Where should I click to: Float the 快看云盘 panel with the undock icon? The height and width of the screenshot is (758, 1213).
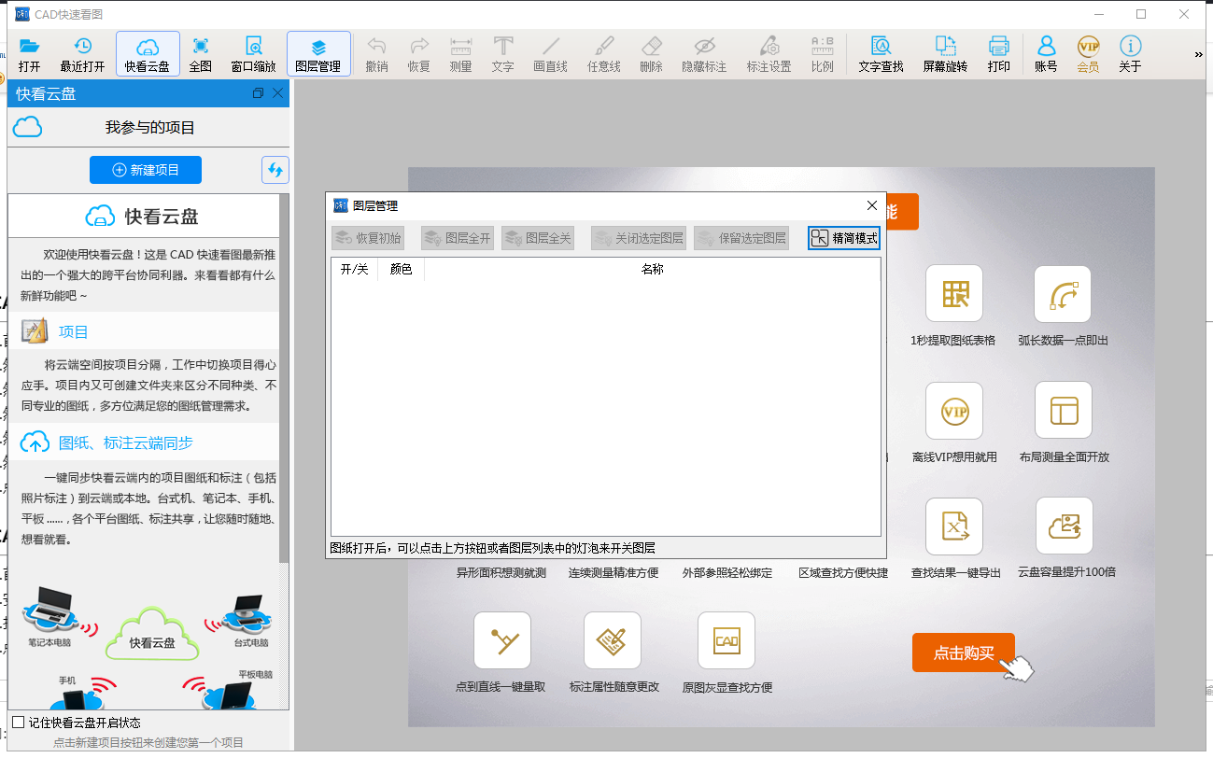pyautogui.click(x=259, y=93)
